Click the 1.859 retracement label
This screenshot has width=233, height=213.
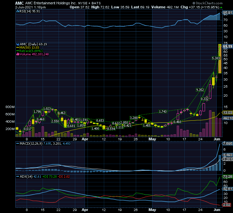click(81, 126)
